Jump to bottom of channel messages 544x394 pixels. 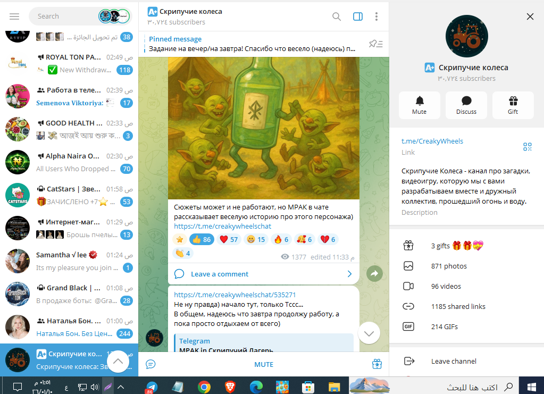(x=369, y=333)
